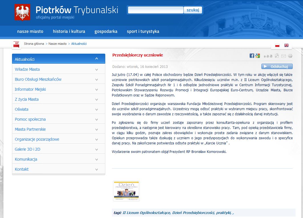
Task: Click the date 'Dodano: wtorek, 16 kwiecień 2013'
Action: pyautogui.click(x=140, y=67)
